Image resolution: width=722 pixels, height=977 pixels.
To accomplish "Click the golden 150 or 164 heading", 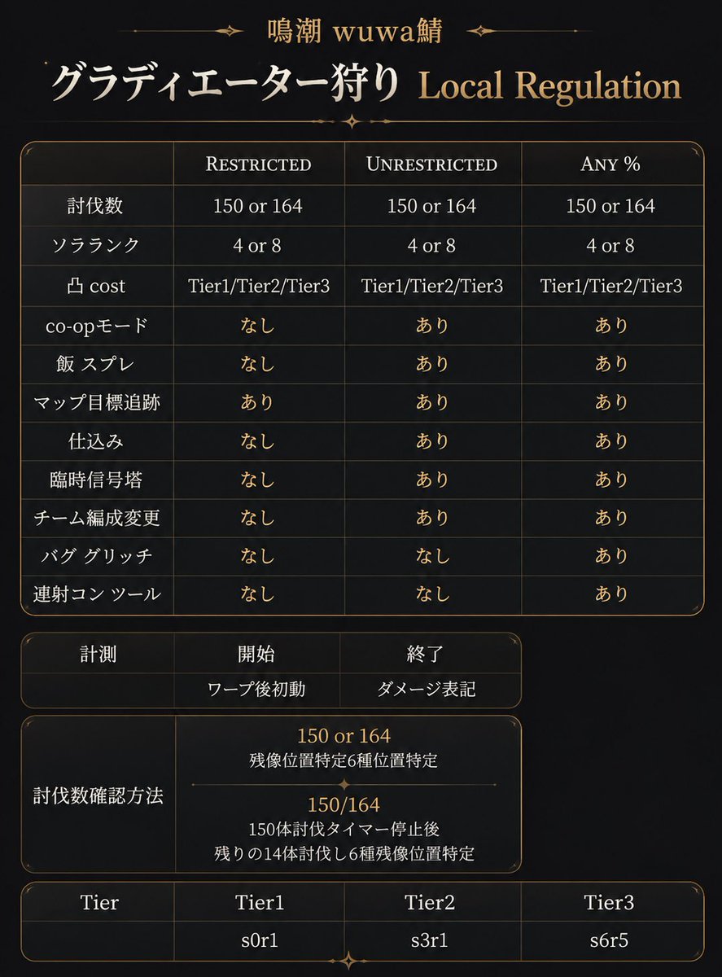I will (343, 736).
